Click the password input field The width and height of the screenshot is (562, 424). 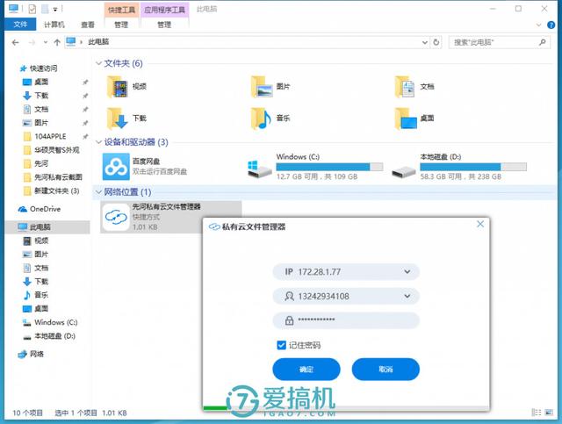(x=346, y=320)
